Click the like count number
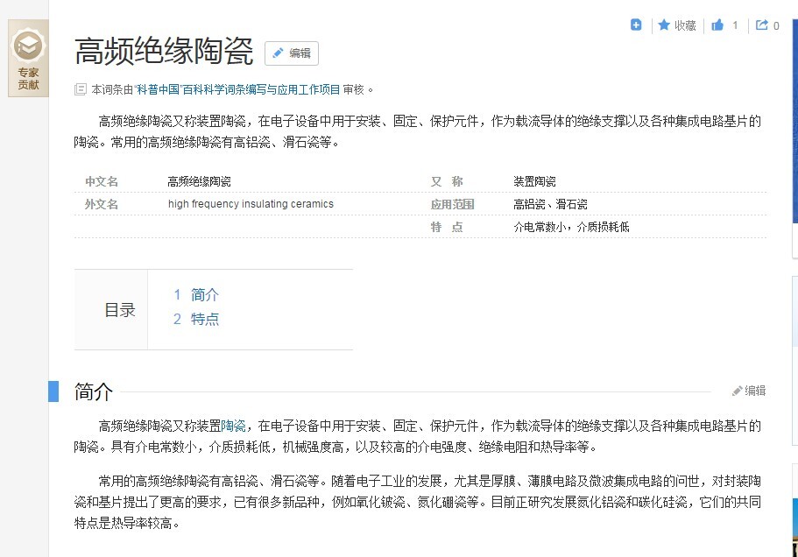This screenshot has height=557, width=798. [x=736, y=25]
